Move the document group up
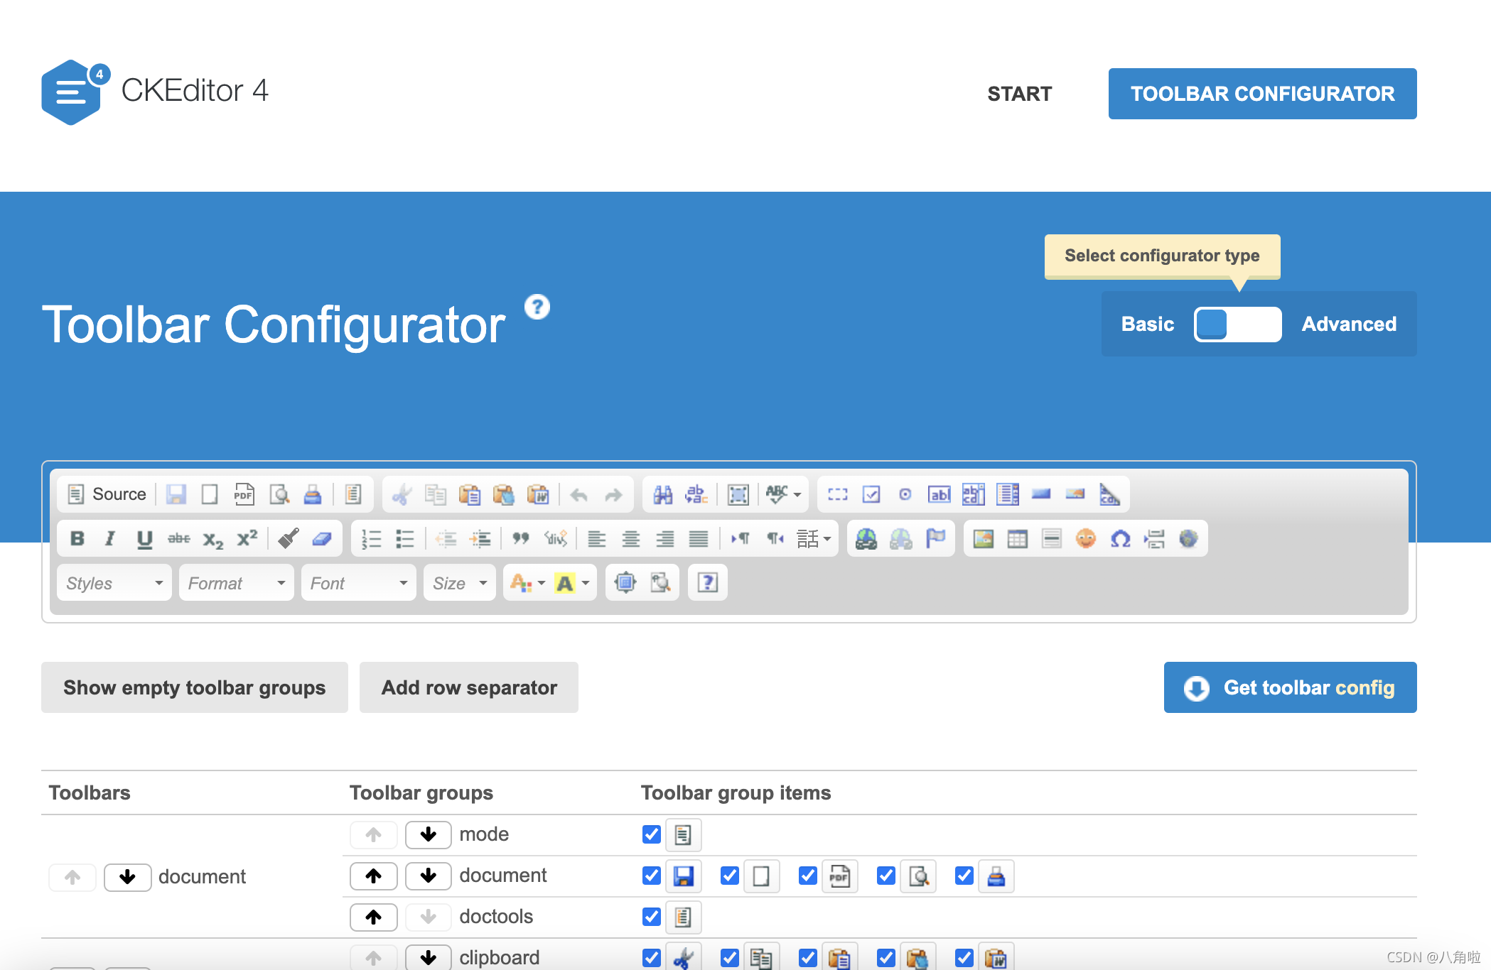 pyautogui.click(x=373, y=876)
